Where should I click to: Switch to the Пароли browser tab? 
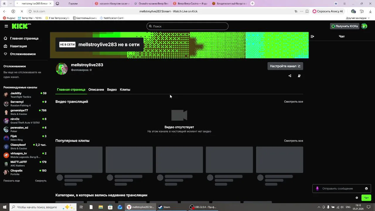pyautogui.click(x=73, y=4)
